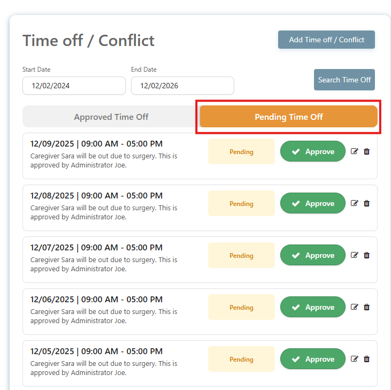
Task: Edit the 12/06/2025 time off entry
Action: (354, 307)
